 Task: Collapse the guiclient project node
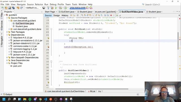tap(5, 15)
